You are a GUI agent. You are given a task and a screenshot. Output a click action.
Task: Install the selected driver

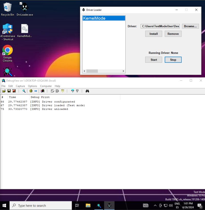pos(153,34)
